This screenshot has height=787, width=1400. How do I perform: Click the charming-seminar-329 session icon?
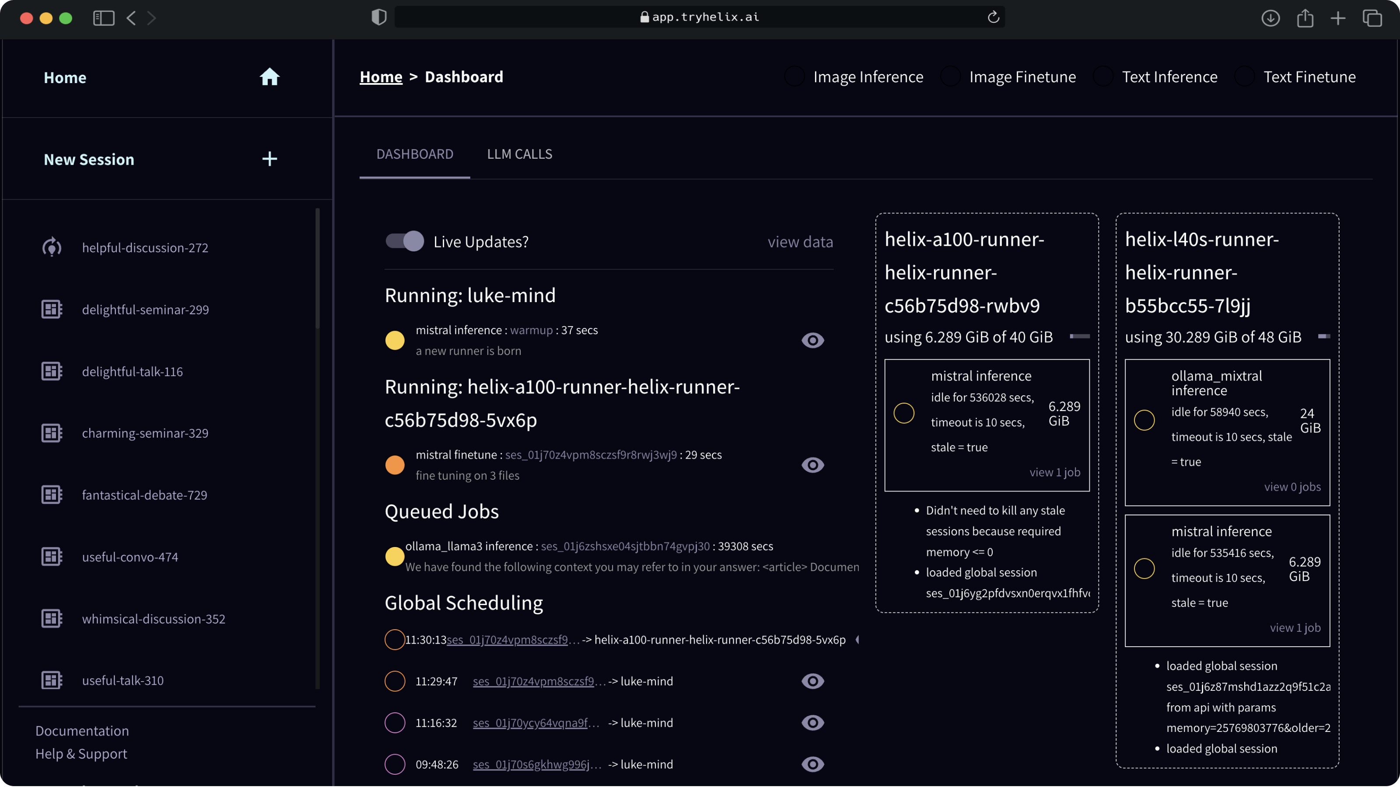point(52,432)
